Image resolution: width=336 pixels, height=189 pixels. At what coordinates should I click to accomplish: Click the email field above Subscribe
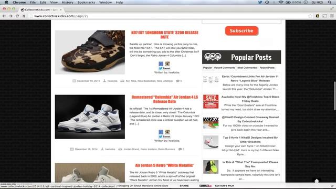241,22
